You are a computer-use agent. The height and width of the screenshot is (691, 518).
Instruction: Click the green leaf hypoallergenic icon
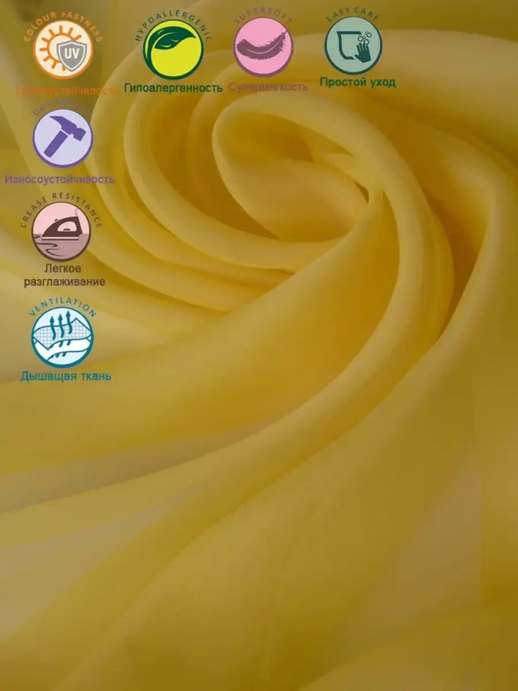point(173,50)
